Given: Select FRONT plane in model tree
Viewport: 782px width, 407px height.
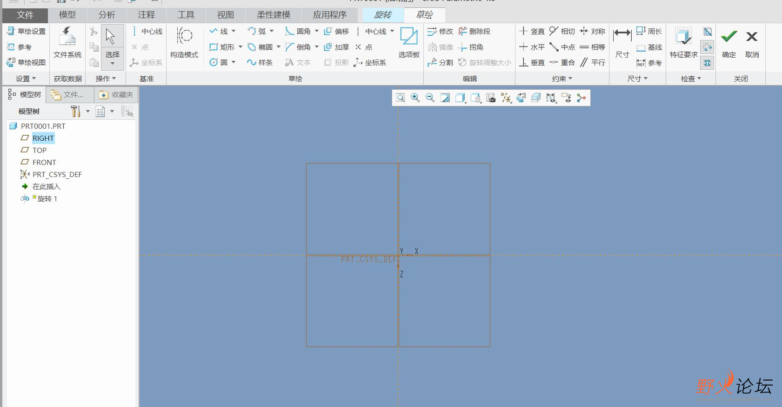Looking at the screenshot, I should [x=44, y=162].
